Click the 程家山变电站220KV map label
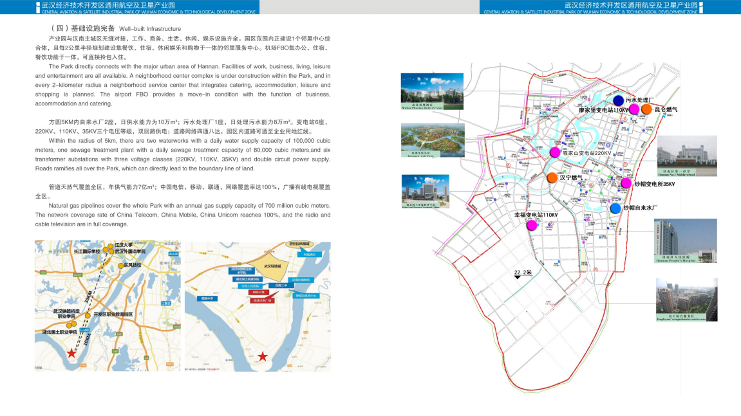 tap(586, 153)
